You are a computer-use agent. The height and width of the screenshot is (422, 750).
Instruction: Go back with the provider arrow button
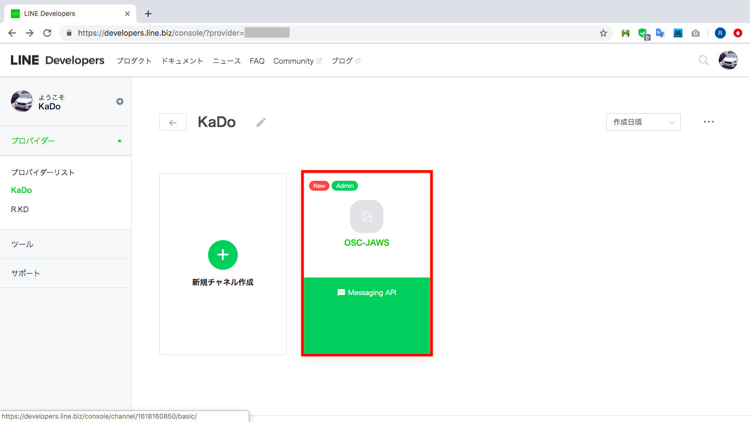click(x=173, y=122)
